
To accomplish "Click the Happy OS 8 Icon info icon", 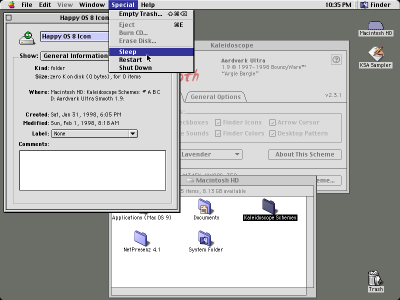I will (x=27, y=38).
